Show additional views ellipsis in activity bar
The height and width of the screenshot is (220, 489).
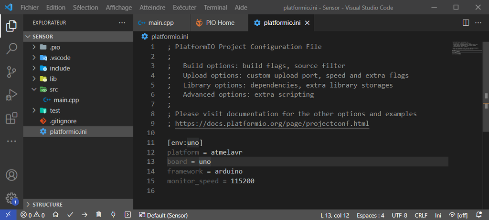(11, 141)
